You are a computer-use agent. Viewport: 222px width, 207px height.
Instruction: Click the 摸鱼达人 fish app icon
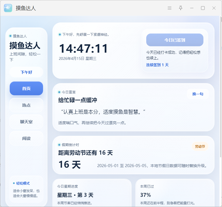point(8,8)
